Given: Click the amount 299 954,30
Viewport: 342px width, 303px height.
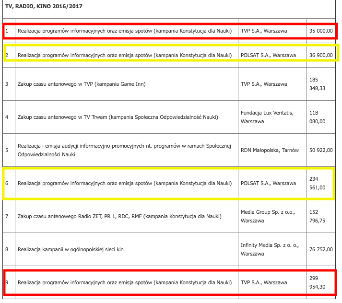Looking at the screenshot, I should 317,282.
